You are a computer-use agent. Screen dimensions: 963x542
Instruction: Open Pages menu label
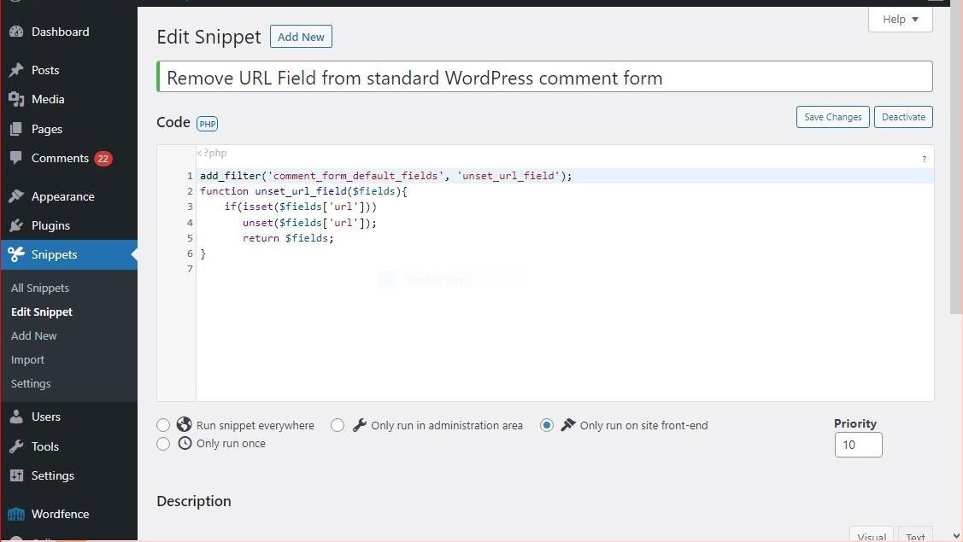click(x=47, y=129)
